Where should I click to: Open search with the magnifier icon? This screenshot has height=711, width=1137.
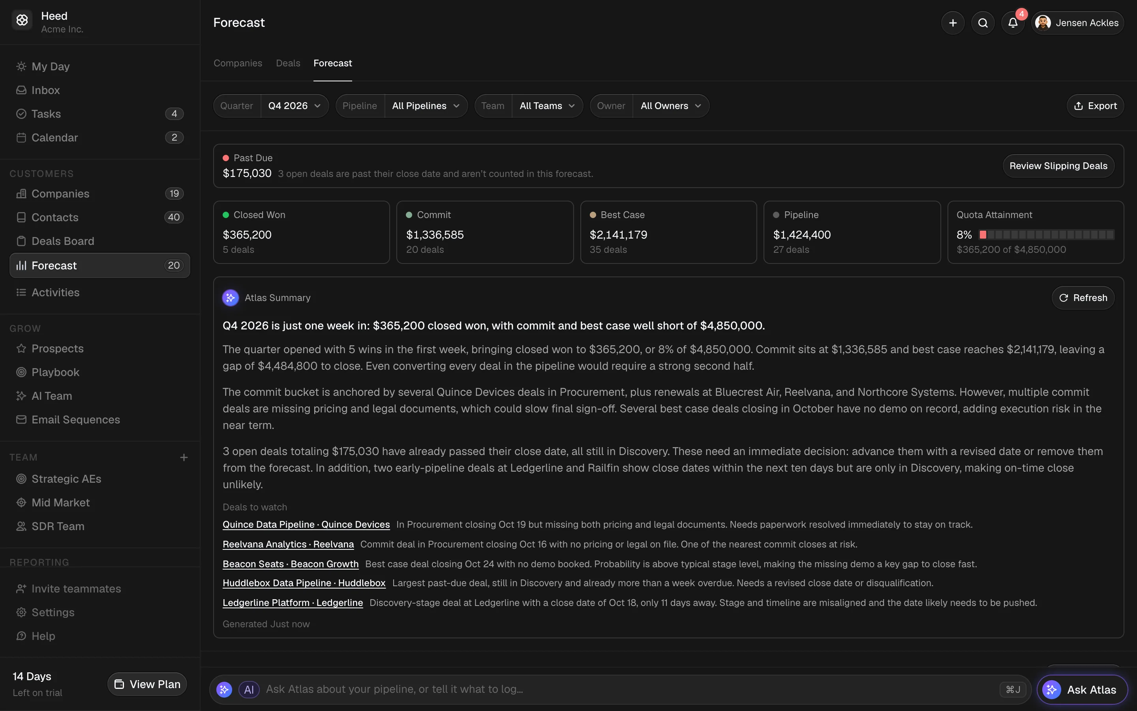[982, 23]
